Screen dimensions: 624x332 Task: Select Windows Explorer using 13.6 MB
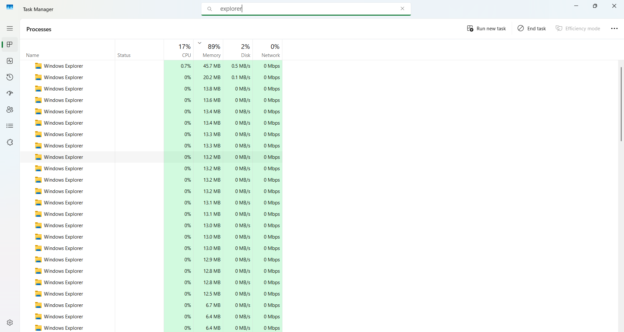151,100
